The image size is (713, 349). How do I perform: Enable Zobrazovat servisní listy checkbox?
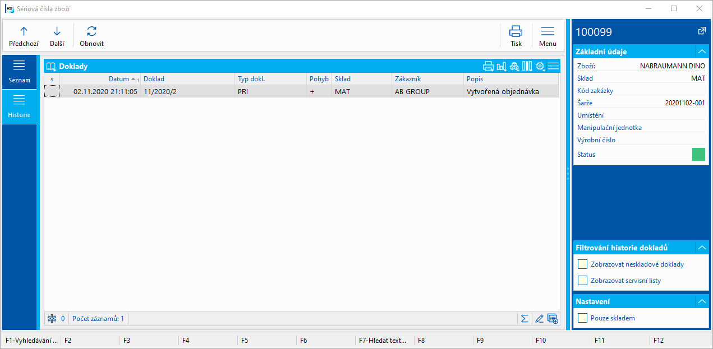[x=582, y=280]
